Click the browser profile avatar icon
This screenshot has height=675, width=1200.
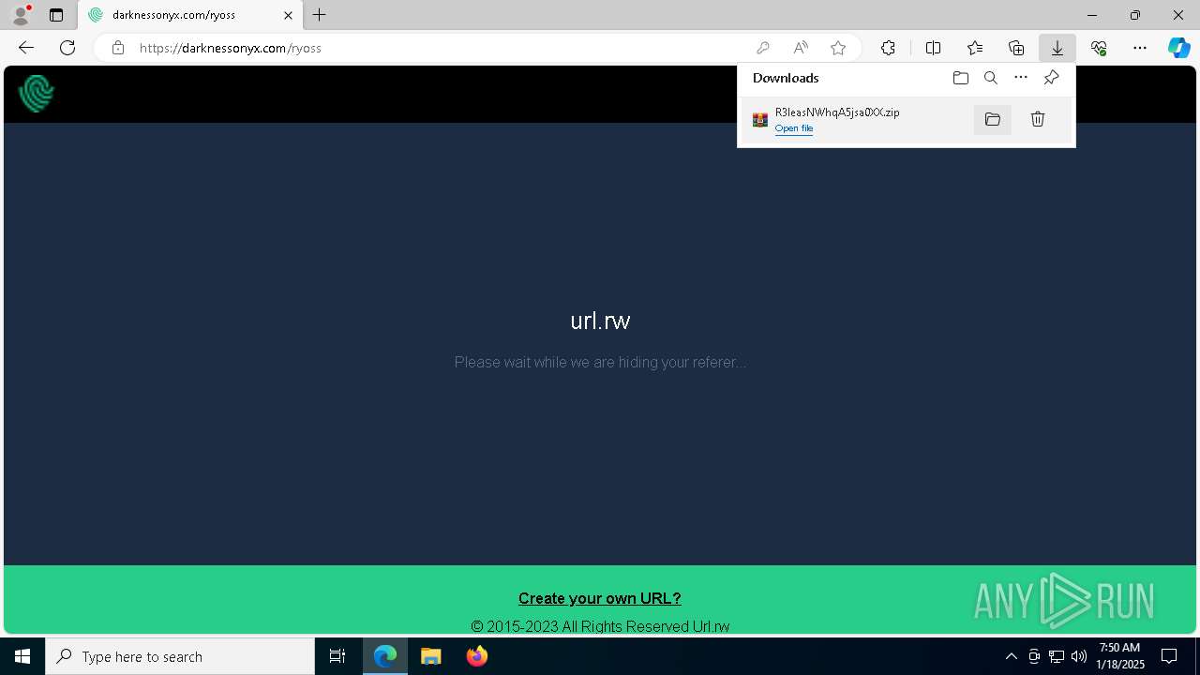(x=21, y=15)
